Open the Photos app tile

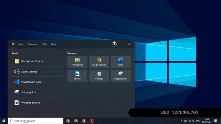[x=77, y=76]
